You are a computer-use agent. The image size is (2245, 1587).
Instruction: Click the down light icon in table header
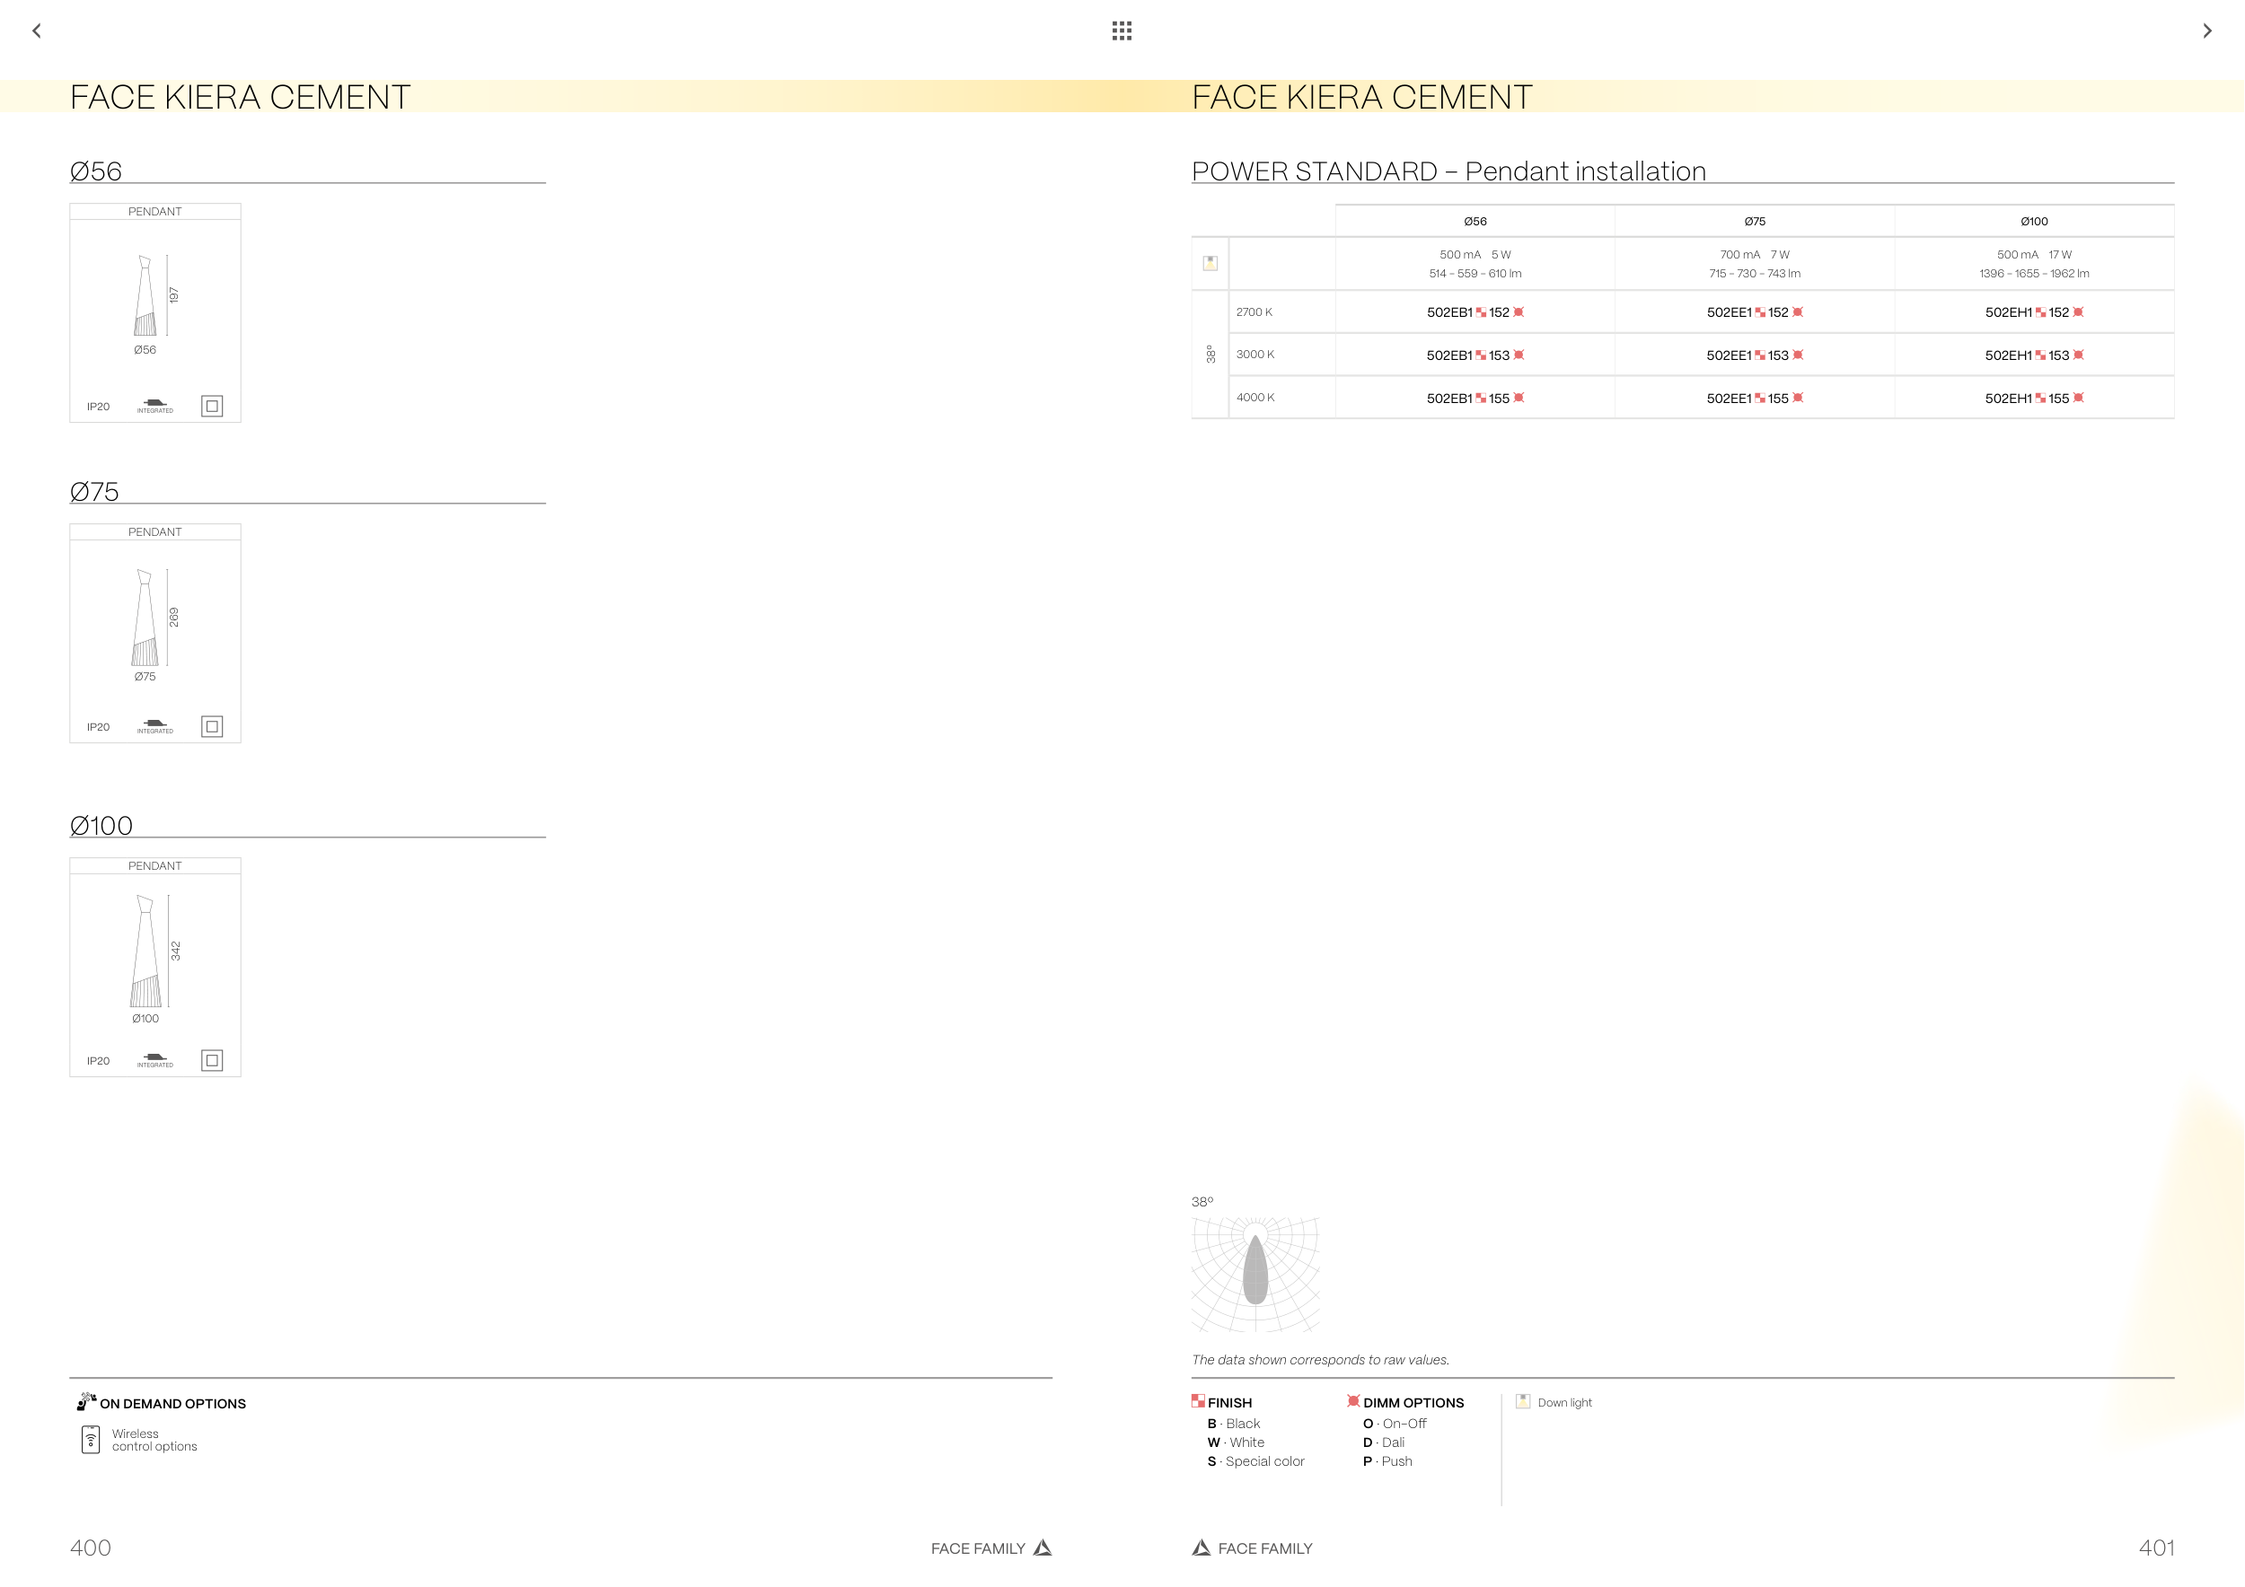1210,263
